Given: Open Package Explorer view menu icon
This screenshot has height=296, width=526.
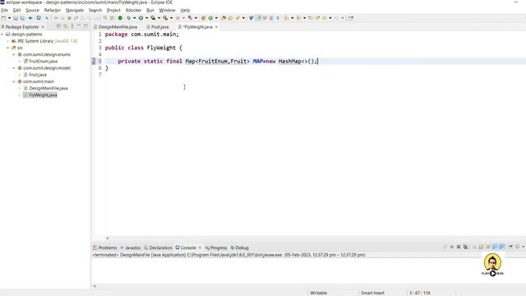Looking at the screenshot, I should (72, 25).
